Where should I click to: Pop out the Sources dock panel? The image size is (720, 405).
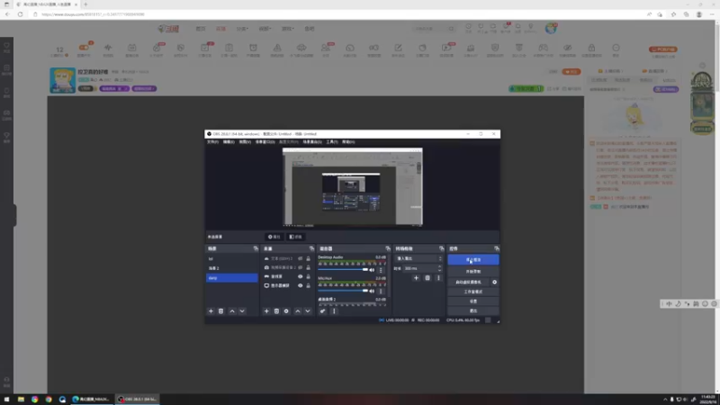click(x=311, y=248)
